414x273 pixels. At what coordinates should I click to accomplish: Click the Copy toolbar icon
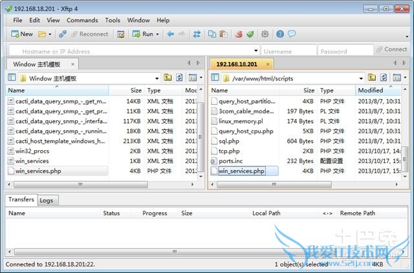[x=212, y=34]
